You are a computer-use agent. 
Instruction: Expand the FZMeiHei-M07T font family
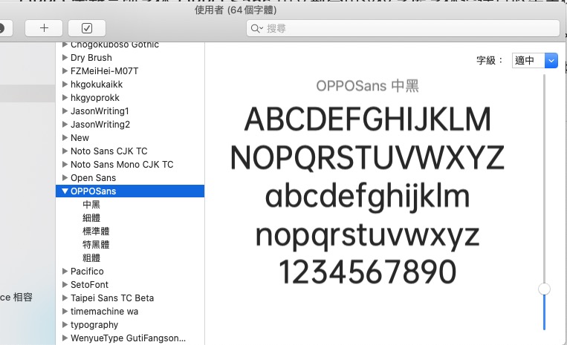click(x=65, y=70)
